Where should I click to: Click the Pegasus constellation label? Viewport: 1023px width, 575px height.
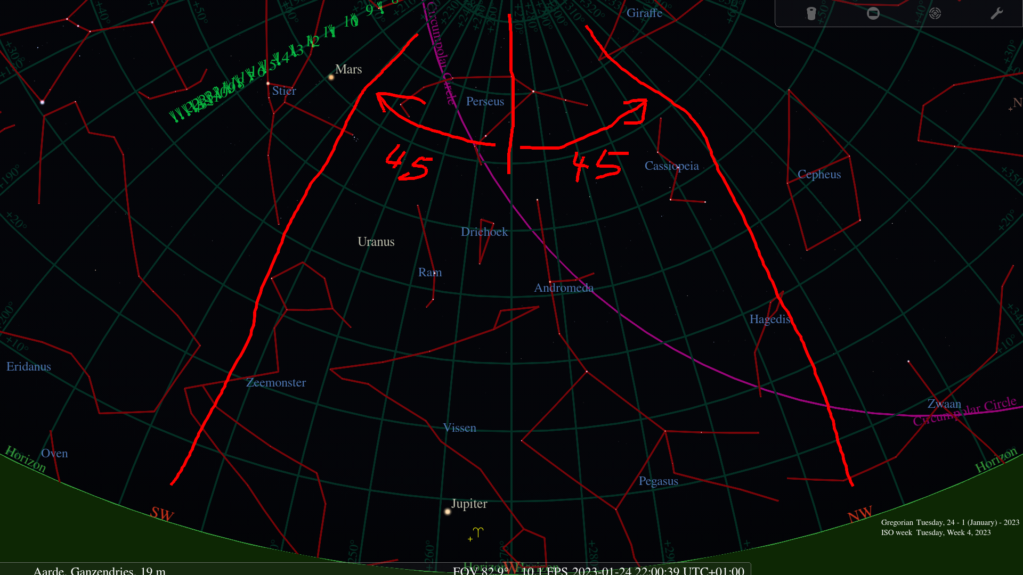coord(659,481)
